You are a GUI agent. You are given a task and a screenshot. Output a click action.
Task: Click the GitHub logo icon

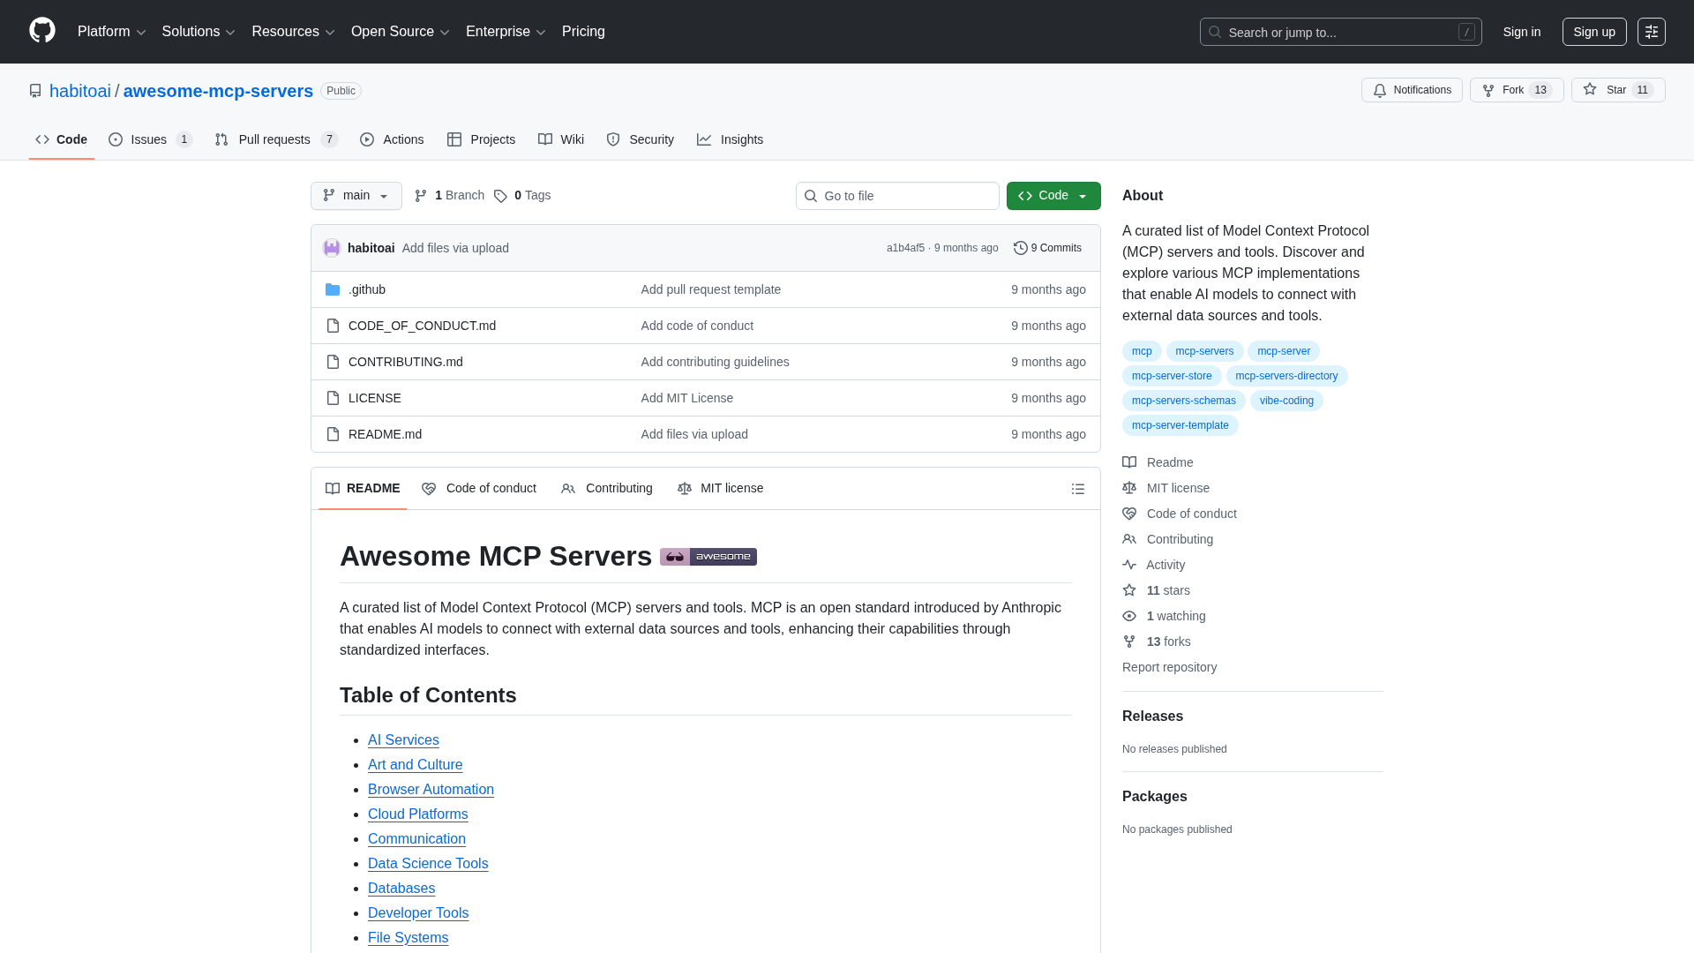click(42, 31)
